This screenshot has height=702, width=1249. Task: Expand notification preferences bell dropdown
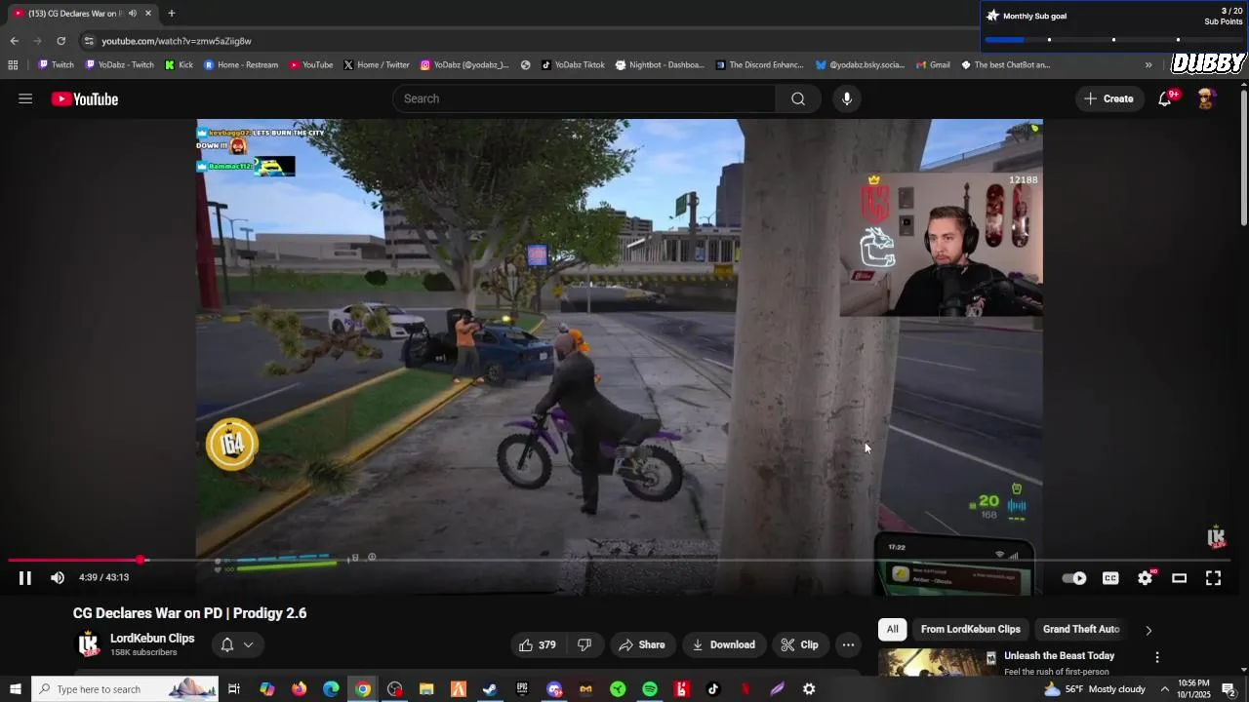click(236, 644)
